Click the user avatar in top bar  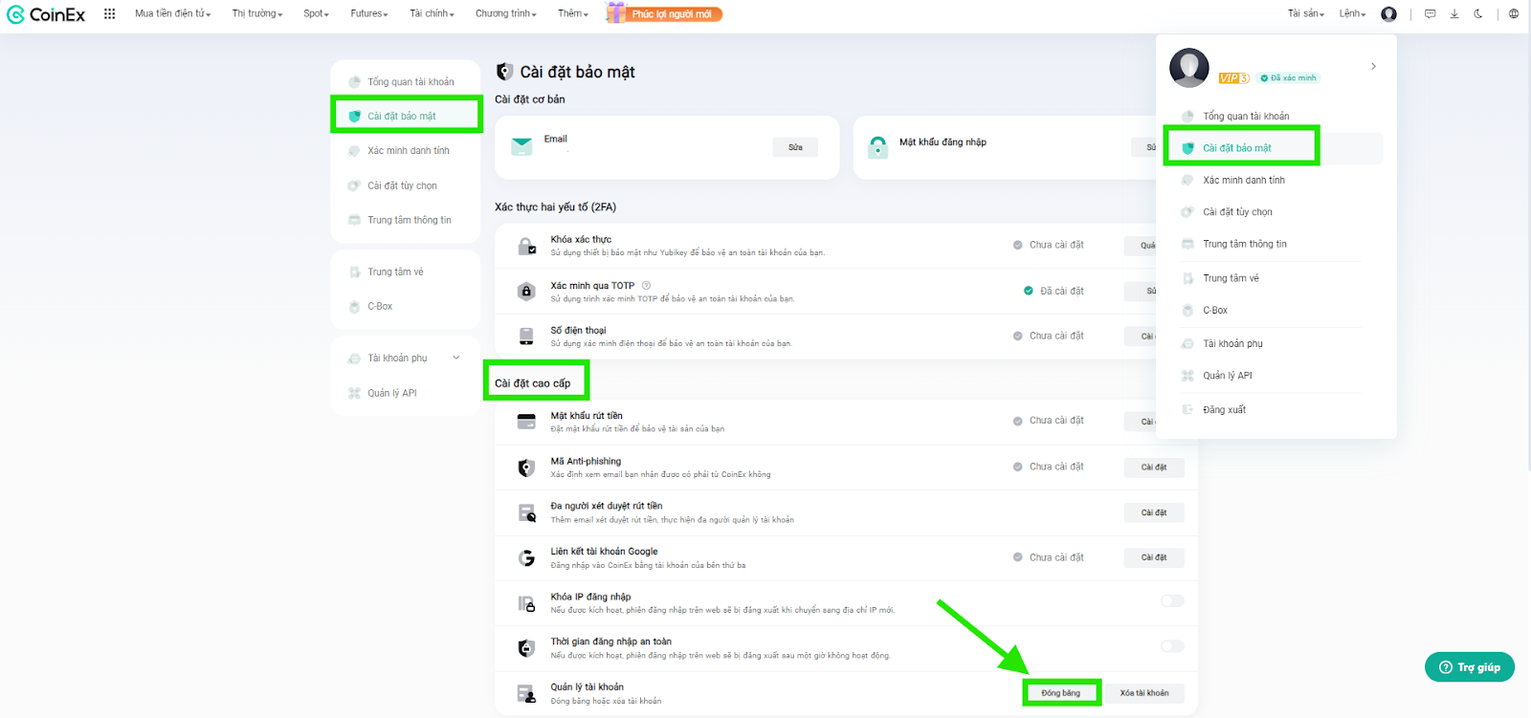click(1388, 13)
